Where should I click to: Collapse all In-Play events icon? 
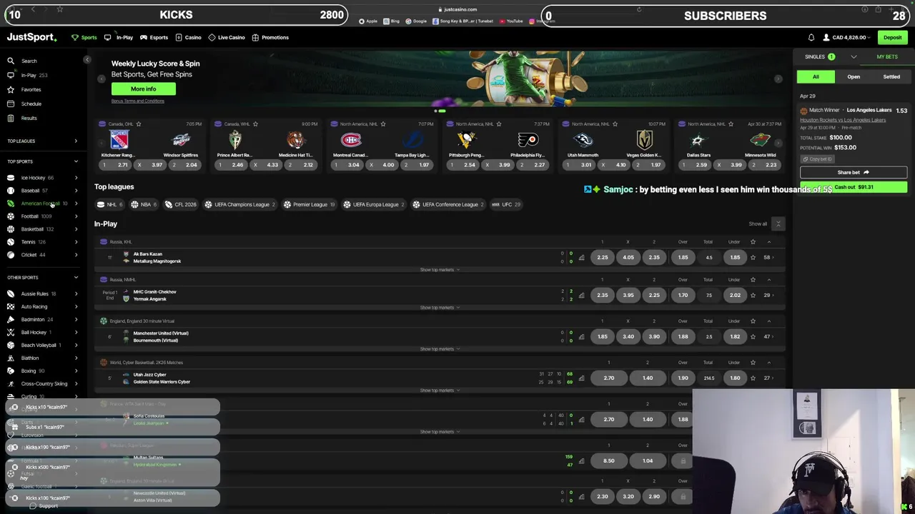point(778,223)
